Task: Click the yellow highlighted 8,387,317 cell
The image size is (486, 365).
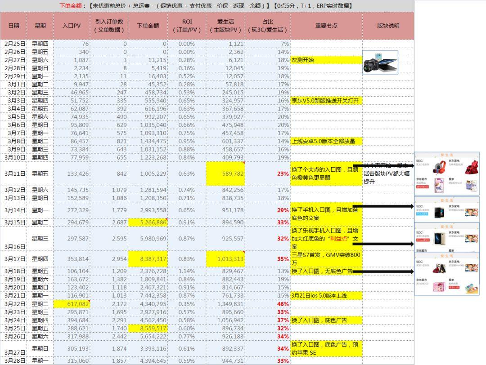Action: tap(148, 259)
